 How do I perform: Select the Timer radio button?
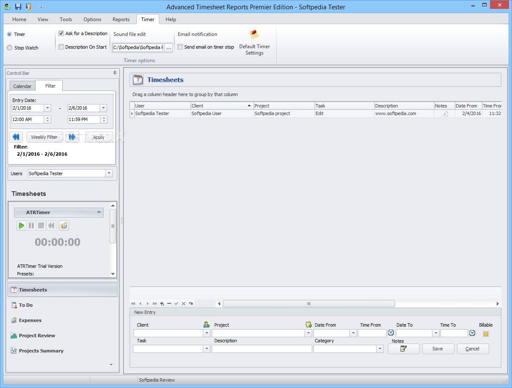tap(9, 34)
